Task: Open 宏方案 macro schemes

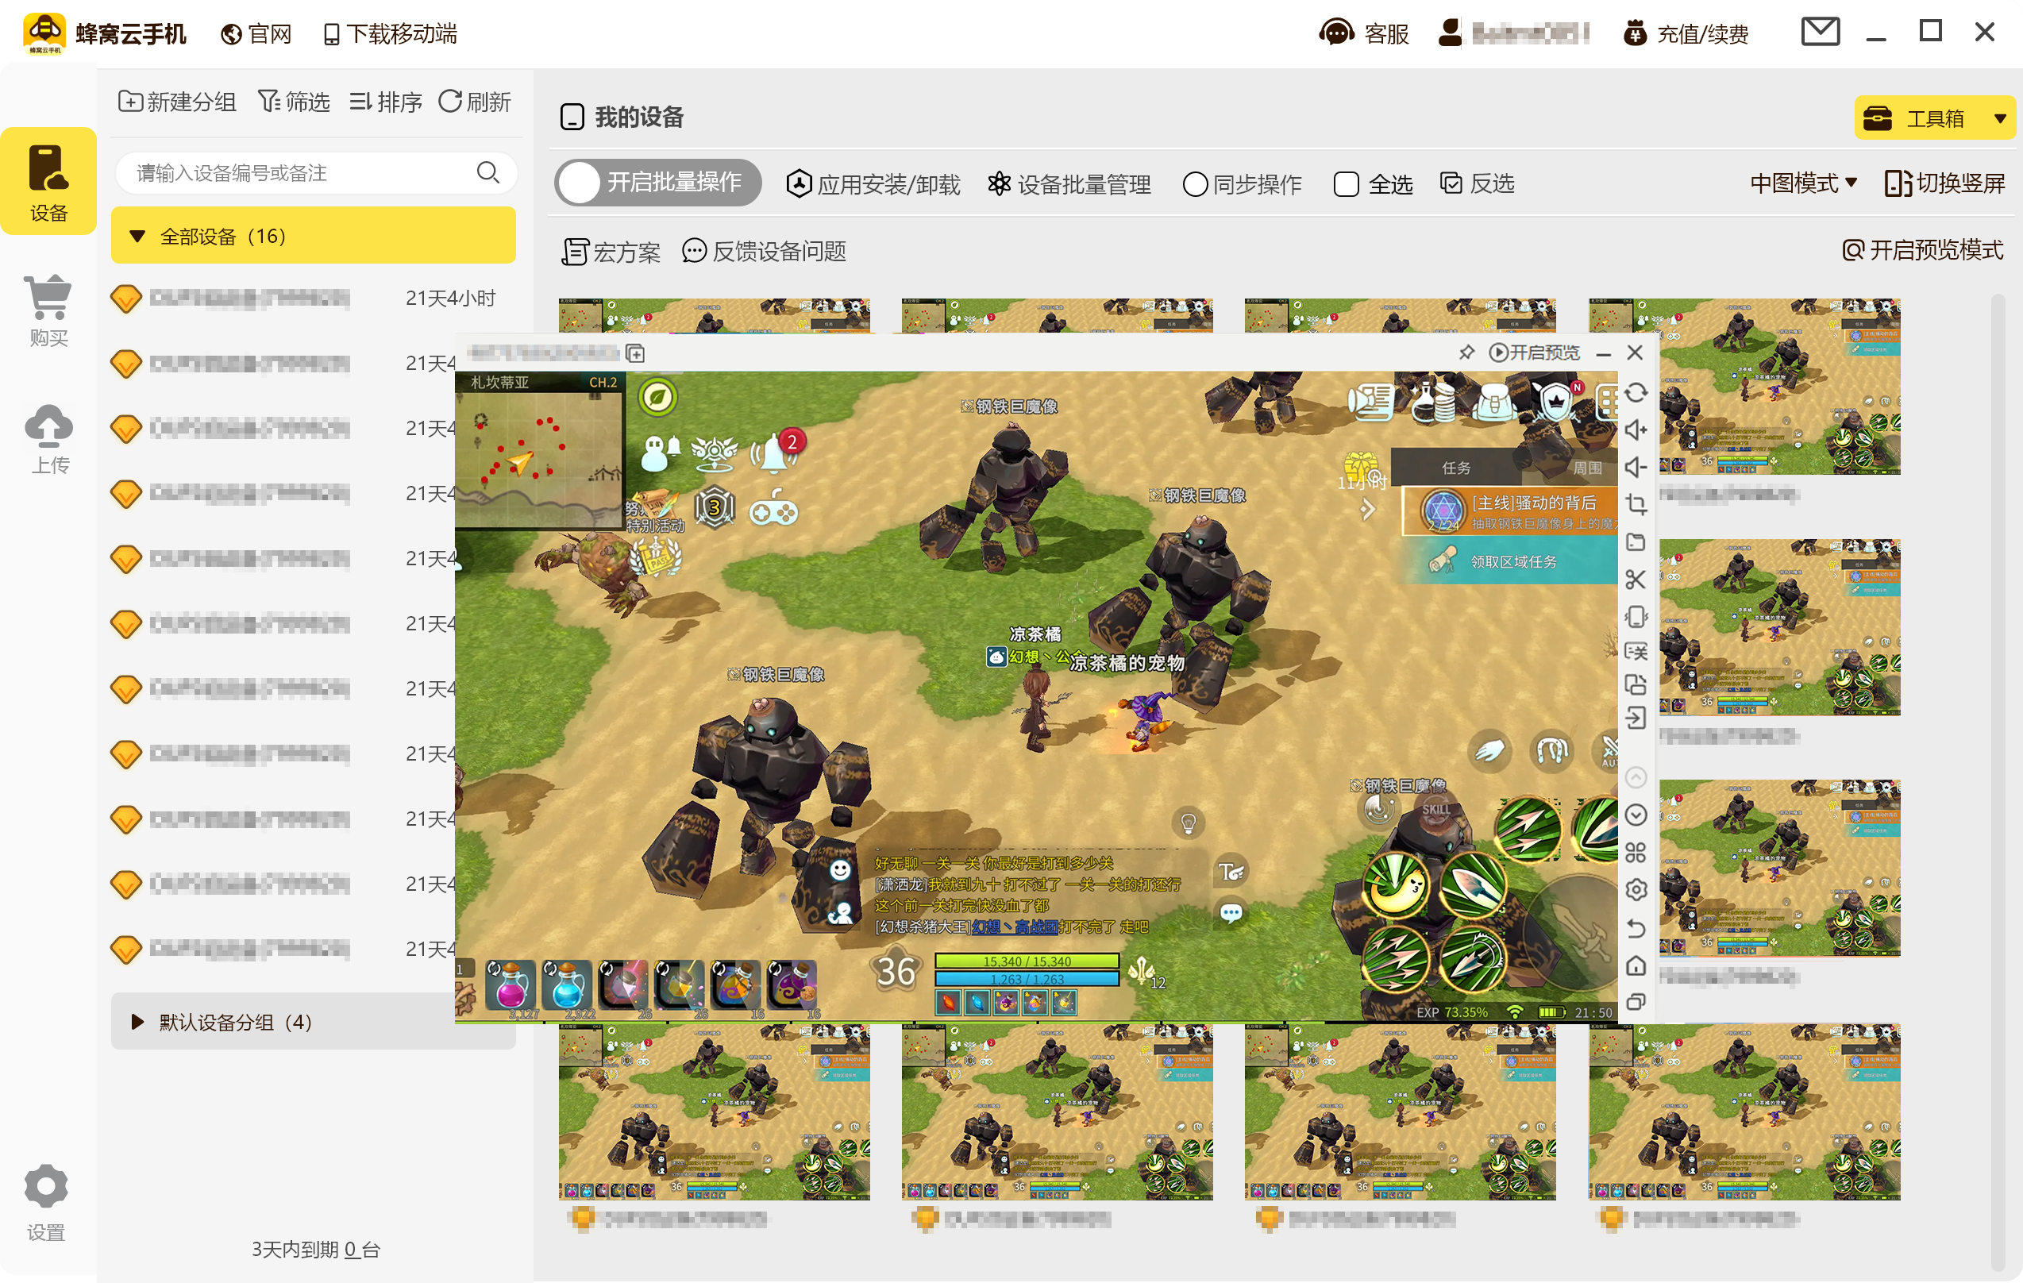Action: tap(611, 251)
